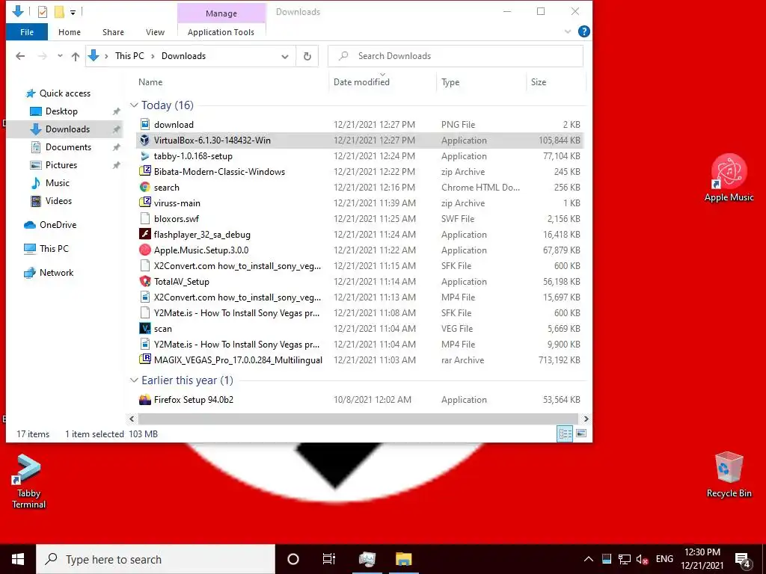Click This PC in the address breadcrumb
The height and width of the screenshot is (574, 766).
pyautogui.click(x=129, y=56)
